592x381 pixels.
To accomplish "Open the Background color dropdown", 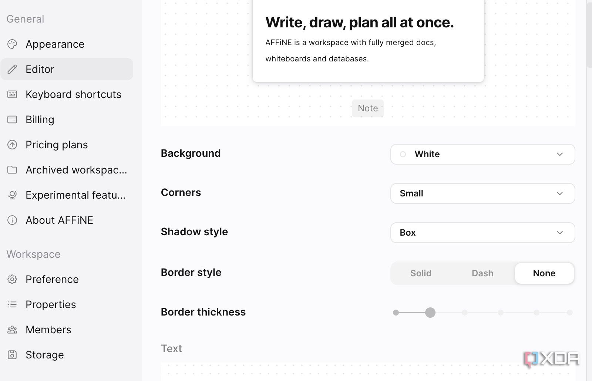I will 482,154.
